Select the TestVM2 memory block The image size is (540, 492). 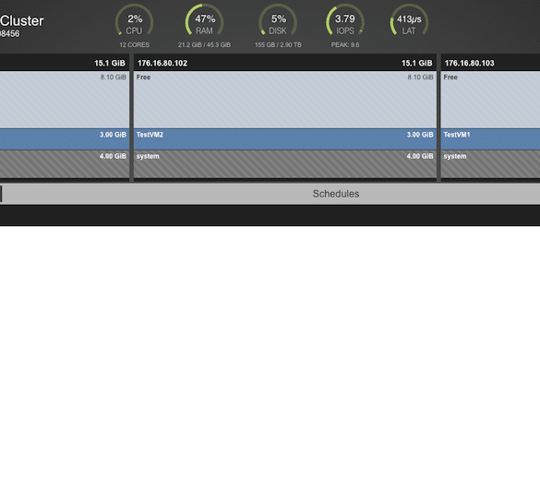click(285, 139)
